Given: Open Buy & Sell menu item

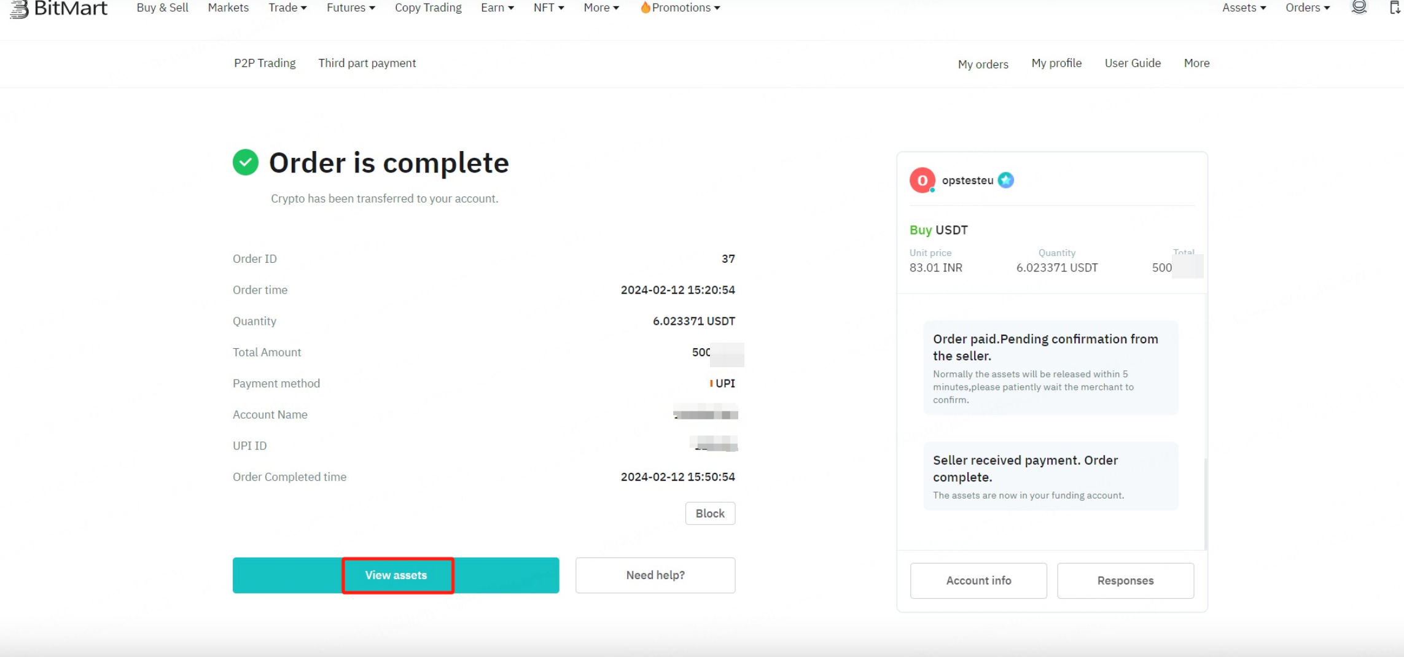Looking at the screenshot, I should [162, 7].
